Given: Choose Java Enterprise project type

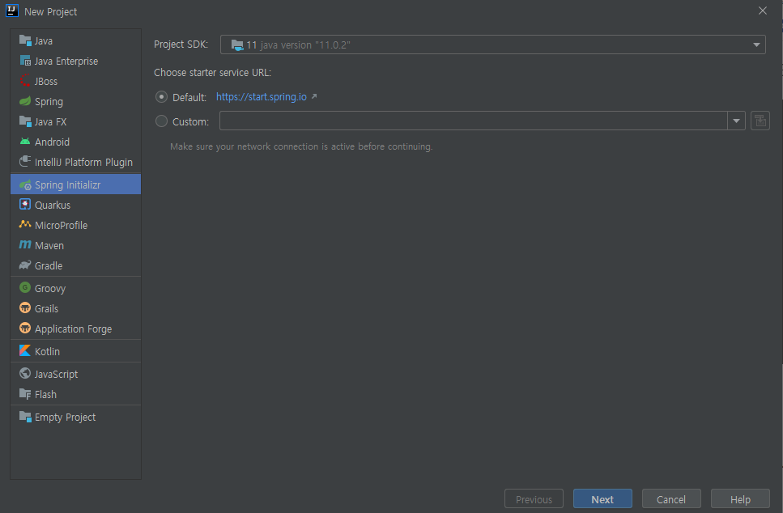Looking at the screenshot, I should [x=76, y=61].
